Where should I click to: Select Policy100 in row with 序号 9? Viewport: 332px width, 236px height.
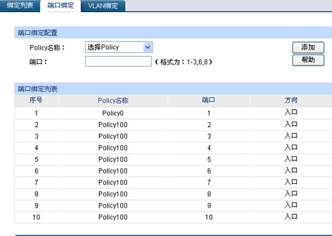point(113,205)
